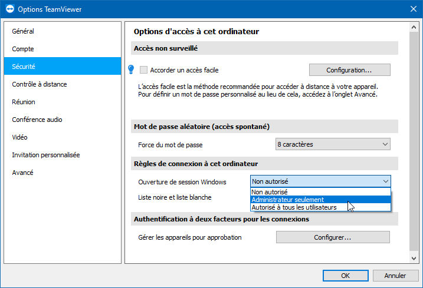
Task: Enable the Accorder un accès facile checkbox
Action: tap(143, 70)
